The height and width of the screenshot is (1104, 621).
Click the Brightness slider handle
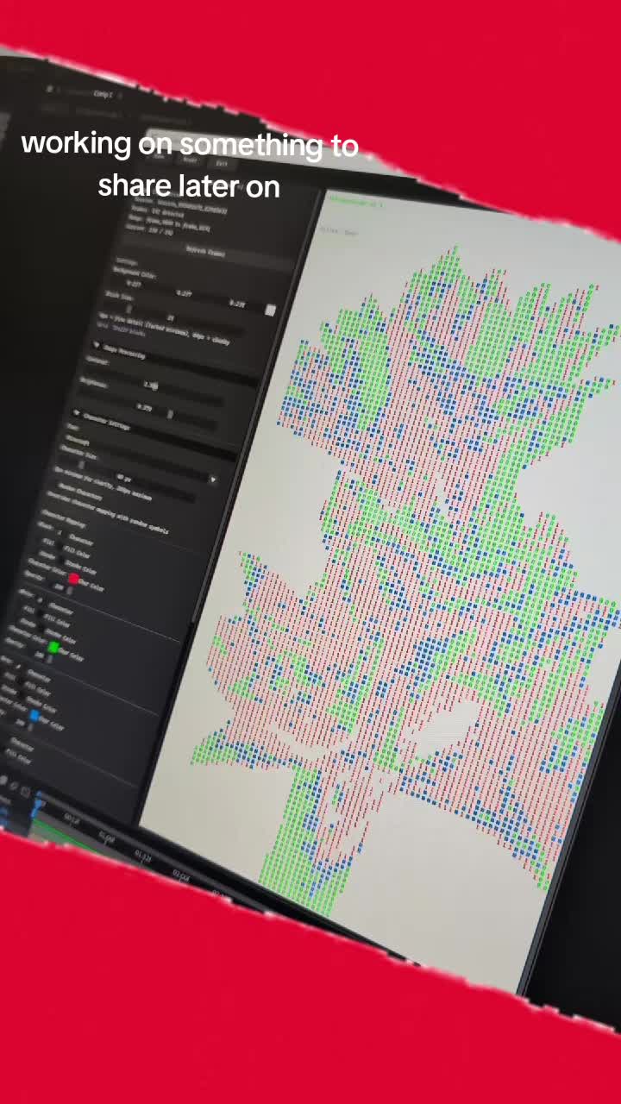[170, 415]
